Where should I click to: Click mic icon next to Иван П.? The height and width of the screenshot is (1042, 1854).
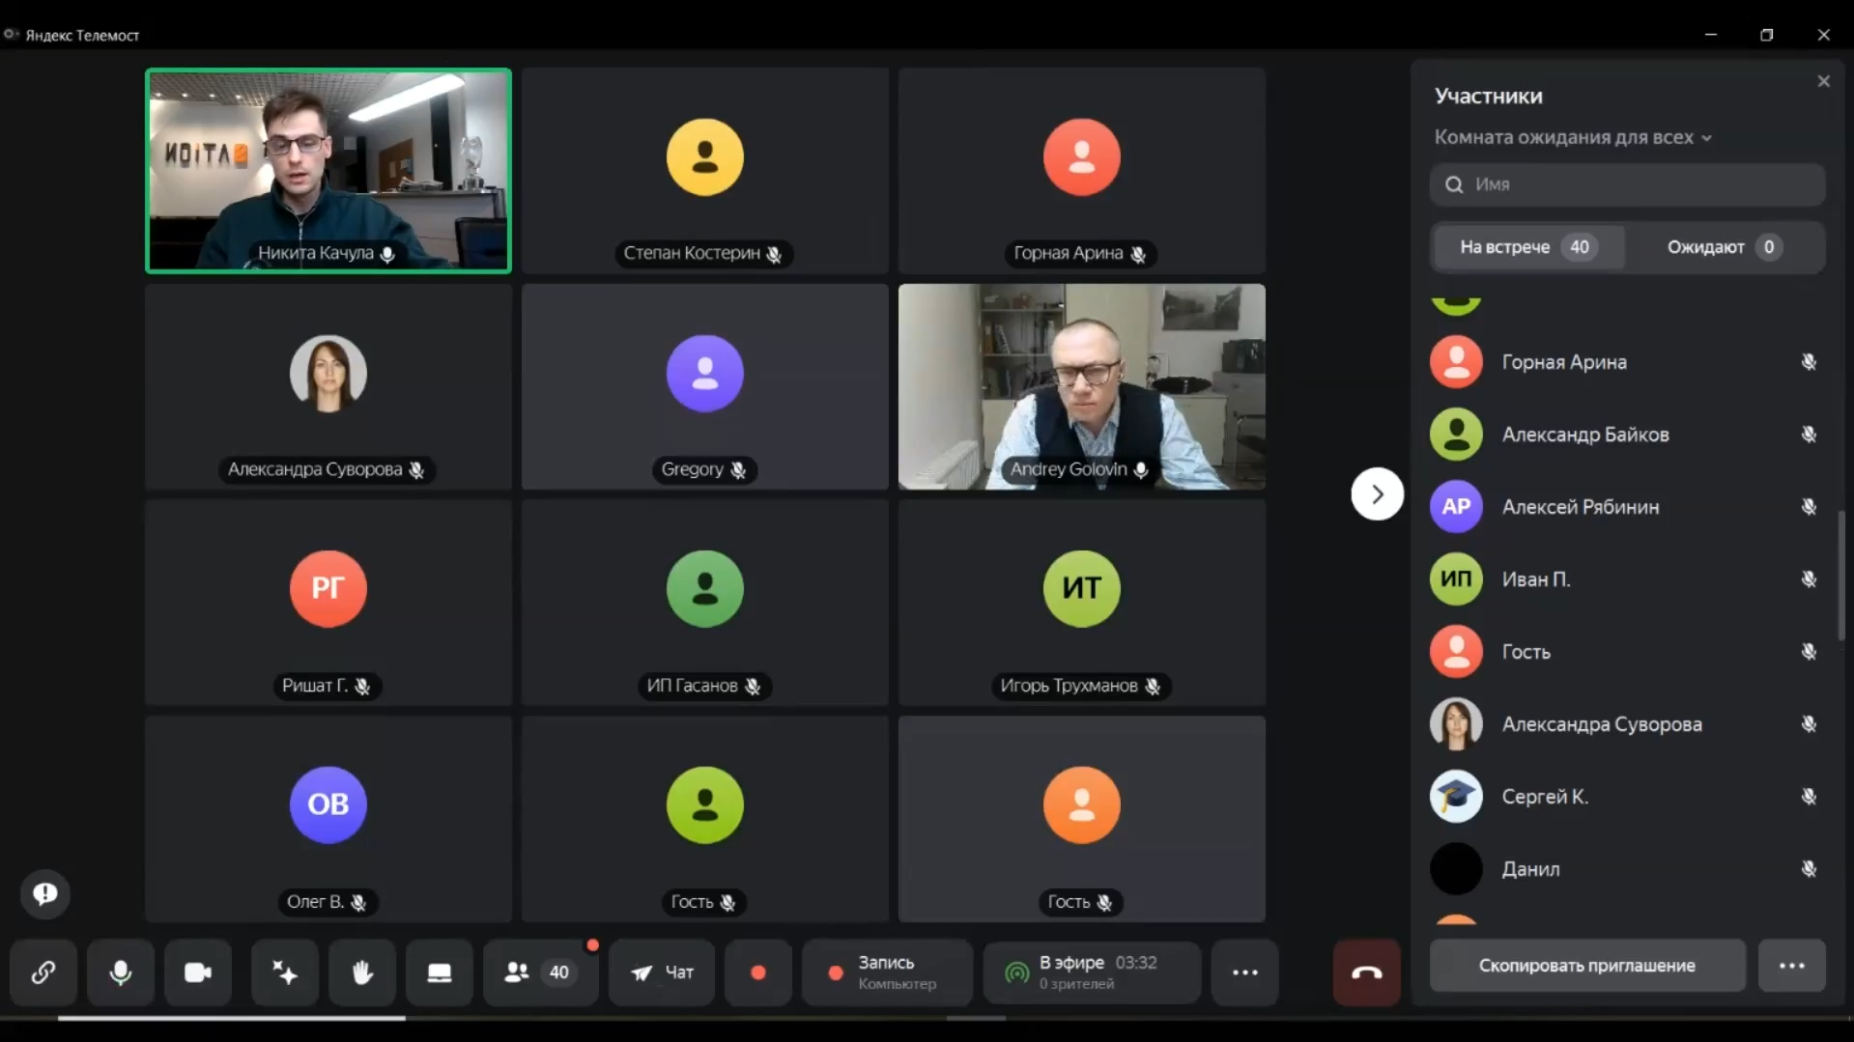point(1809,579)
